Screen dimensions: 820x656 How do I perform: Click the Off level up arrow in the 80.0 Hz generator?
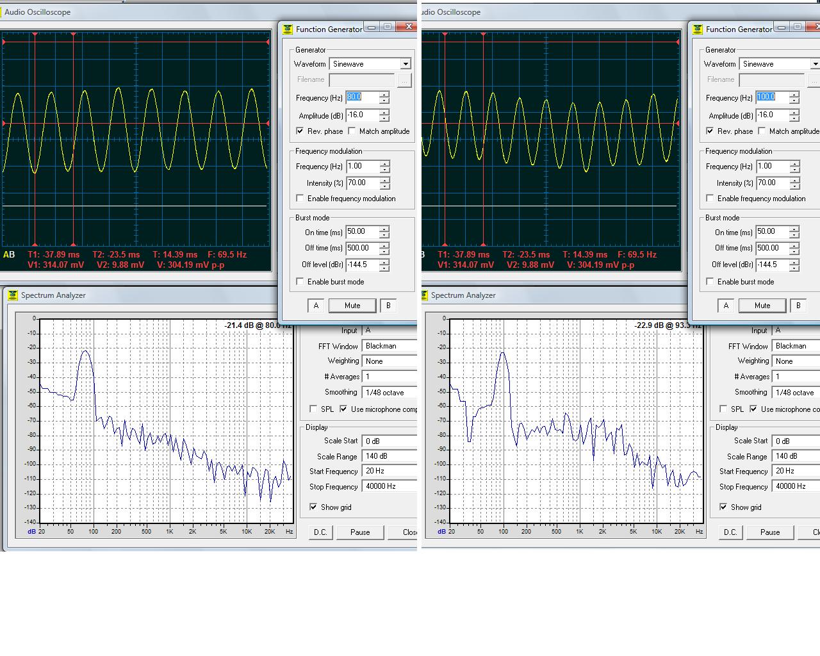pos(384,262)
